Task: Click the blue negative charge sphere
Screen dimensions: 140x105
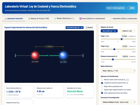Action: click(x=63, y=55)
